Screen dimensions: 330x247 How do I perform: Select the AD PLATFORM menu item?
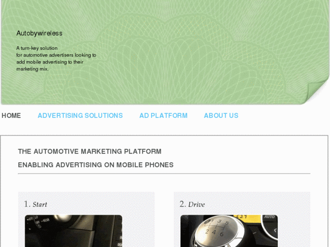coord(163,116)
